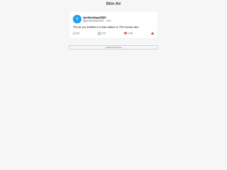227x170 pixels.
Task: Open the share icon on the post
Action: click(x=153, y=34)
